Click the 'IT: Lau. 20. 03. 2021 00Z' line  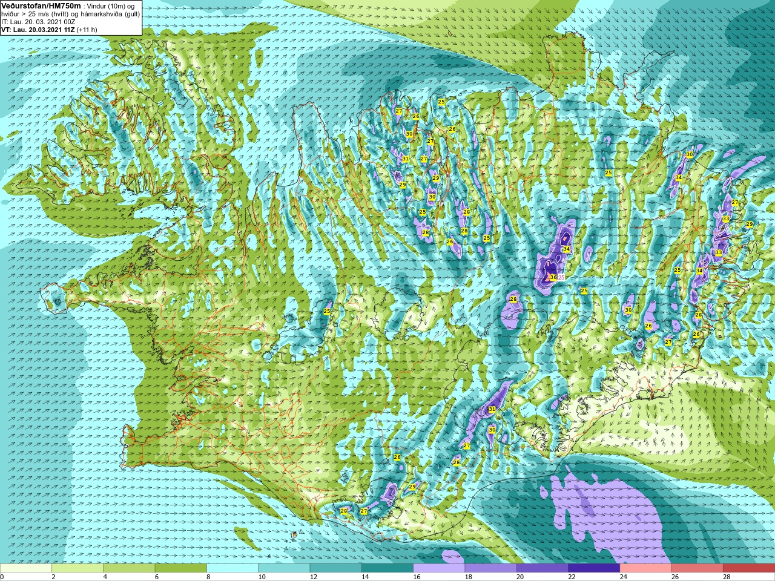(x=38, y=22)
